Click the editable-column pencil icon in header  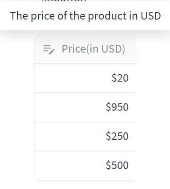(x=49, y=50)
